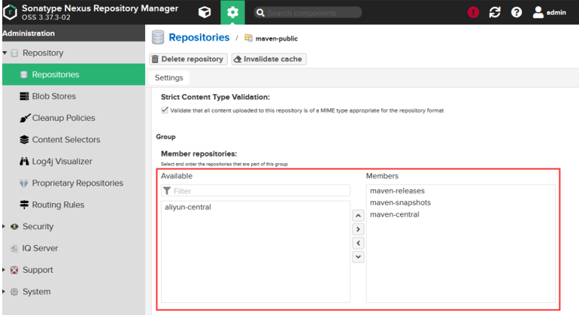Open the Help question mark icon

click(517, 12)
